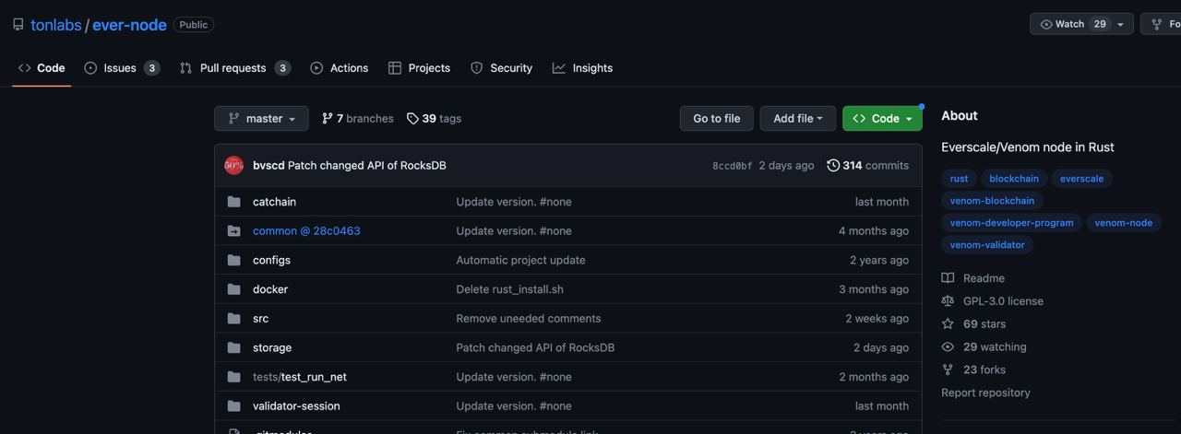The image size is (1181, 434).
Task: Open the green Code dropdown
Action: click(882, 119)
